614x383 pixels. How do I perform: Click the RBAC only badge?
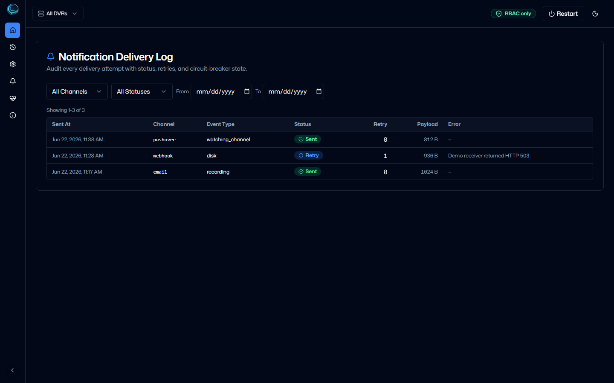(x=513, y=14)
